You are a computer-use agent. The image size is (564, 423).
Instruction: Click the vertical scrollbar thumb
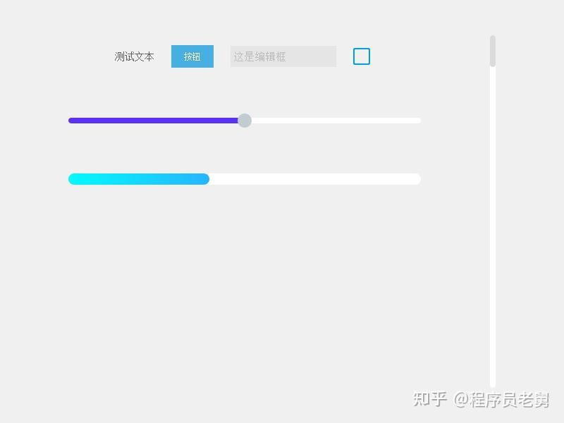491,48
